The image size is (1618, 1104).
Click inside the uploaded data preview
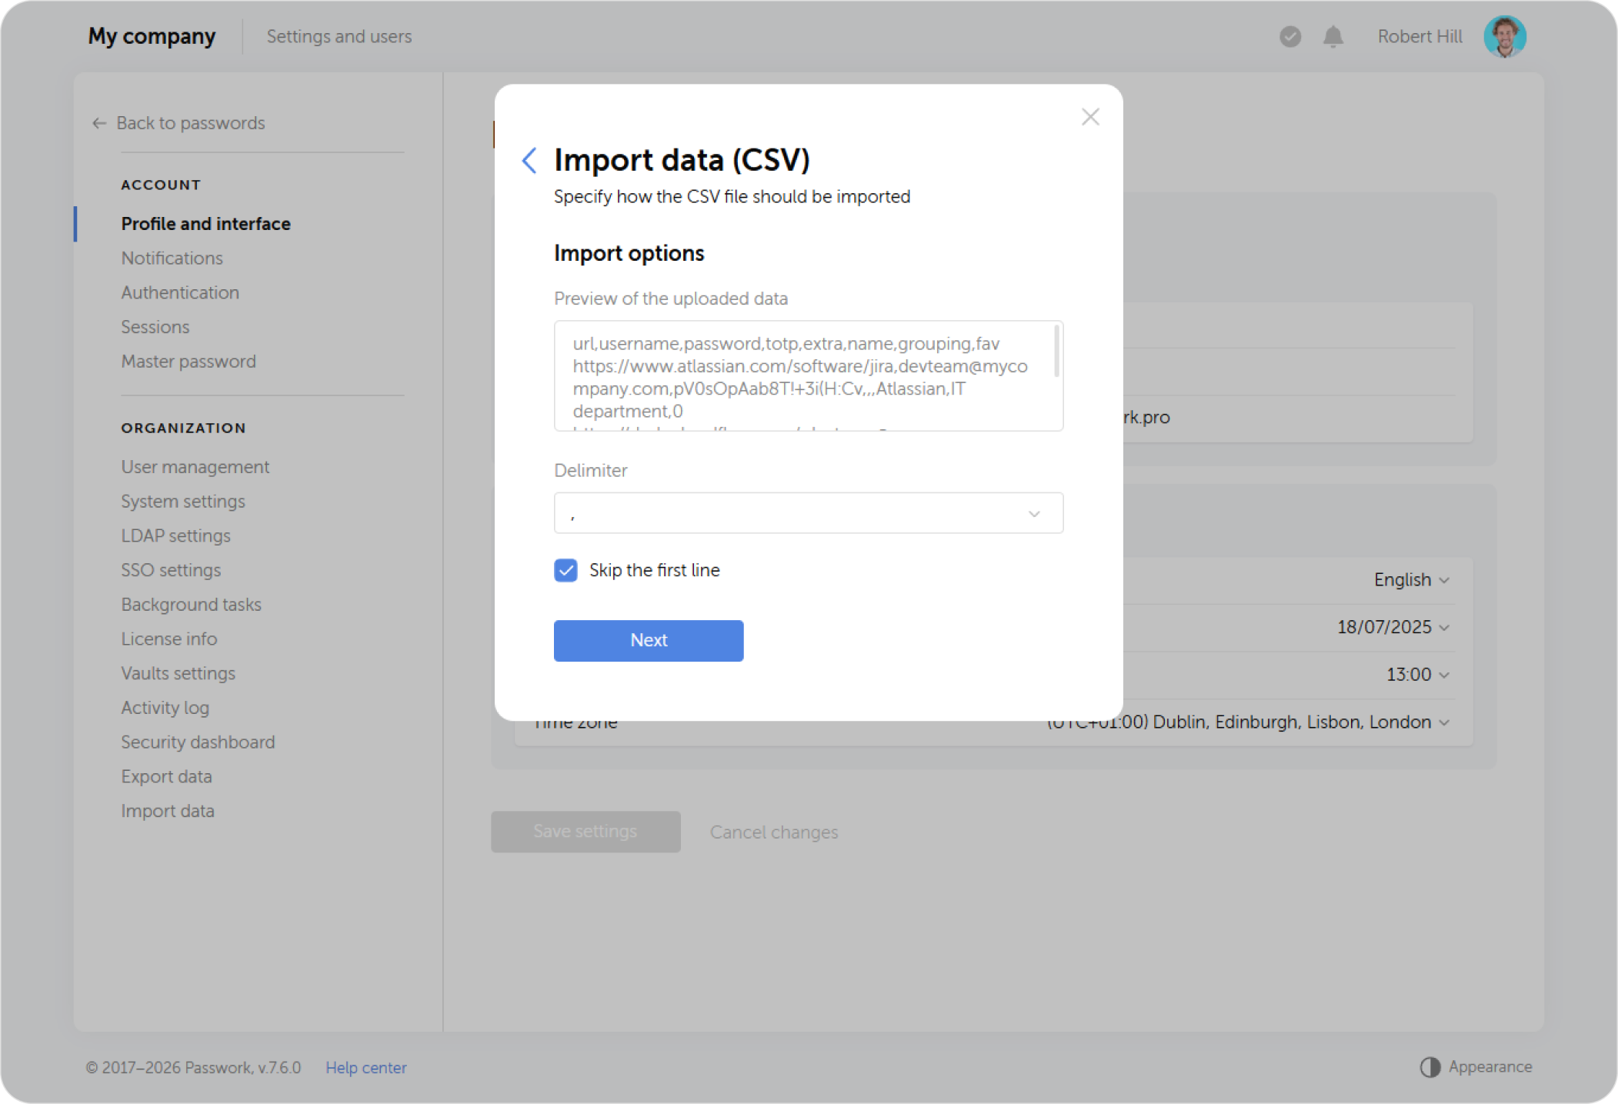pos(808,376)
